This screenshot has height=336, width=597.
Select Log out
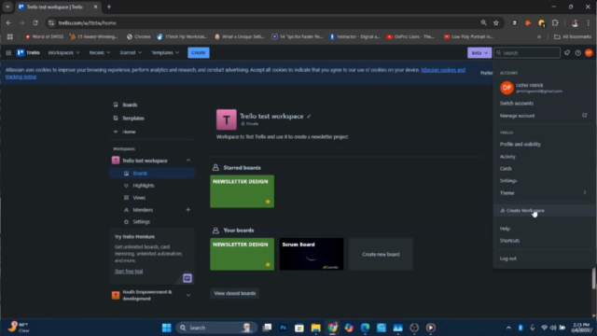pos(507,259)
